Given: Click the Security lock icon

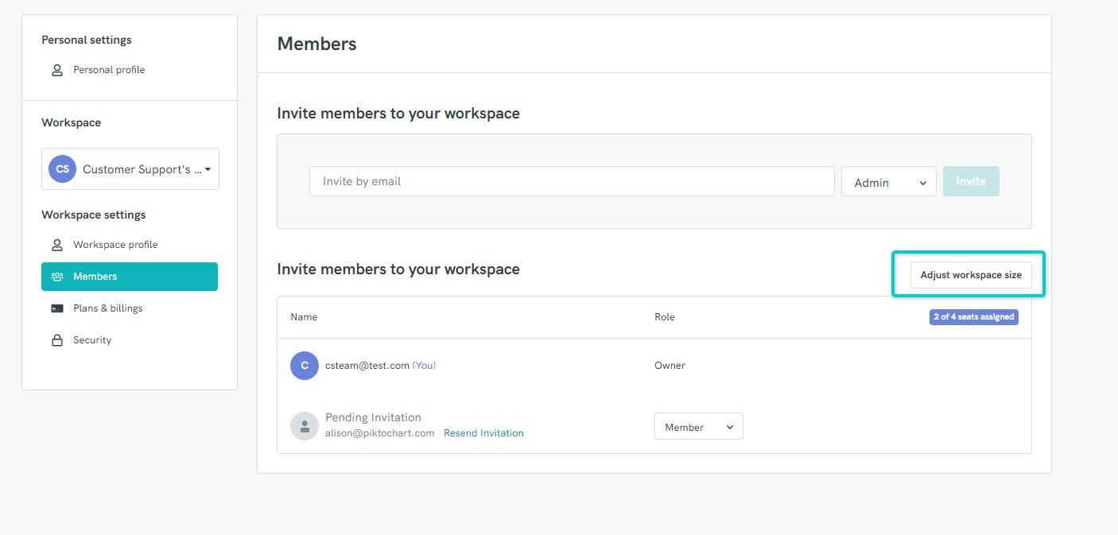Looking at the screenshot, I should 57,340.
